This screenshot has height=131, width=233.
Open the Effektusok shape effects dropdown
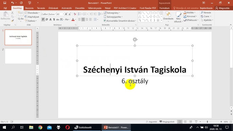point(191,20)
